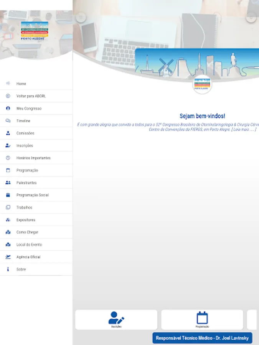
Task: Click the Meu Congresso user icon
Action: pos(8,108)
